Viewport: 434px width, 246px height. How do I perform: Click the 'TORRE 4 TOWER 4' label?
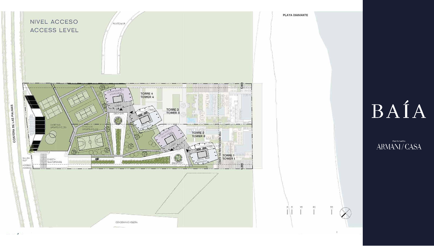click(147, 96)
